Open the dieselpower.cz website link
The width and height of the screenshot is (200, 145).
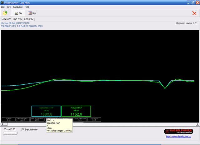coord(178,137)
